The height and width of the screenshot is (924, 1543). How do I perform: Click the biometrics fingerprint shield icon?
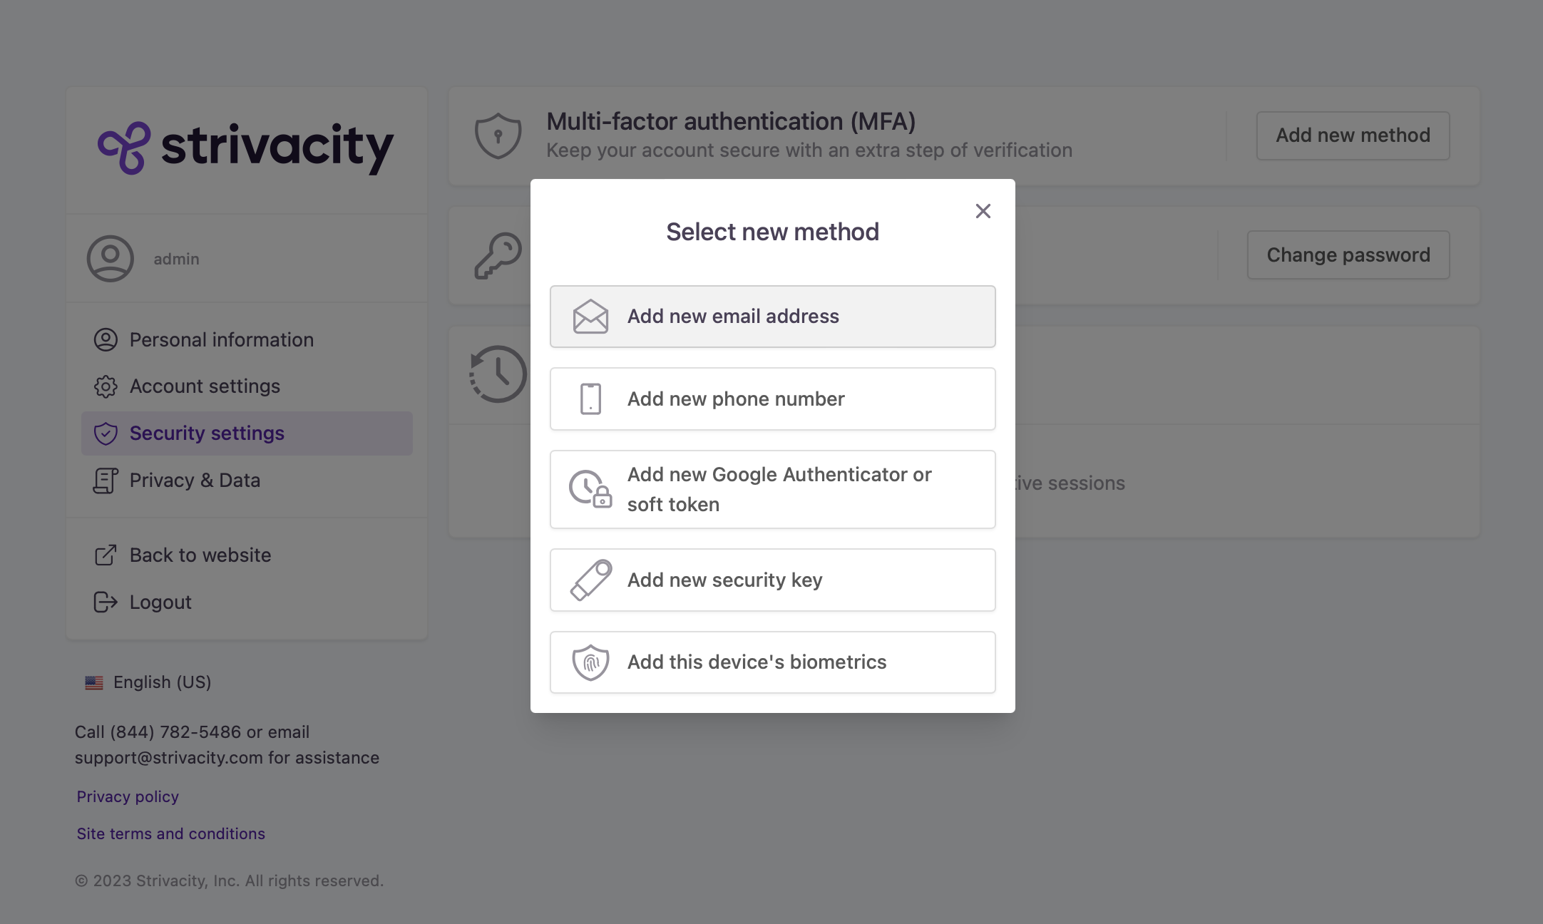[x=590, y=662]
